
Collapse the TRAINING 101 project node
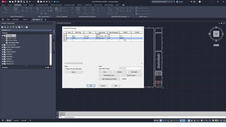[x=2, y=35]
